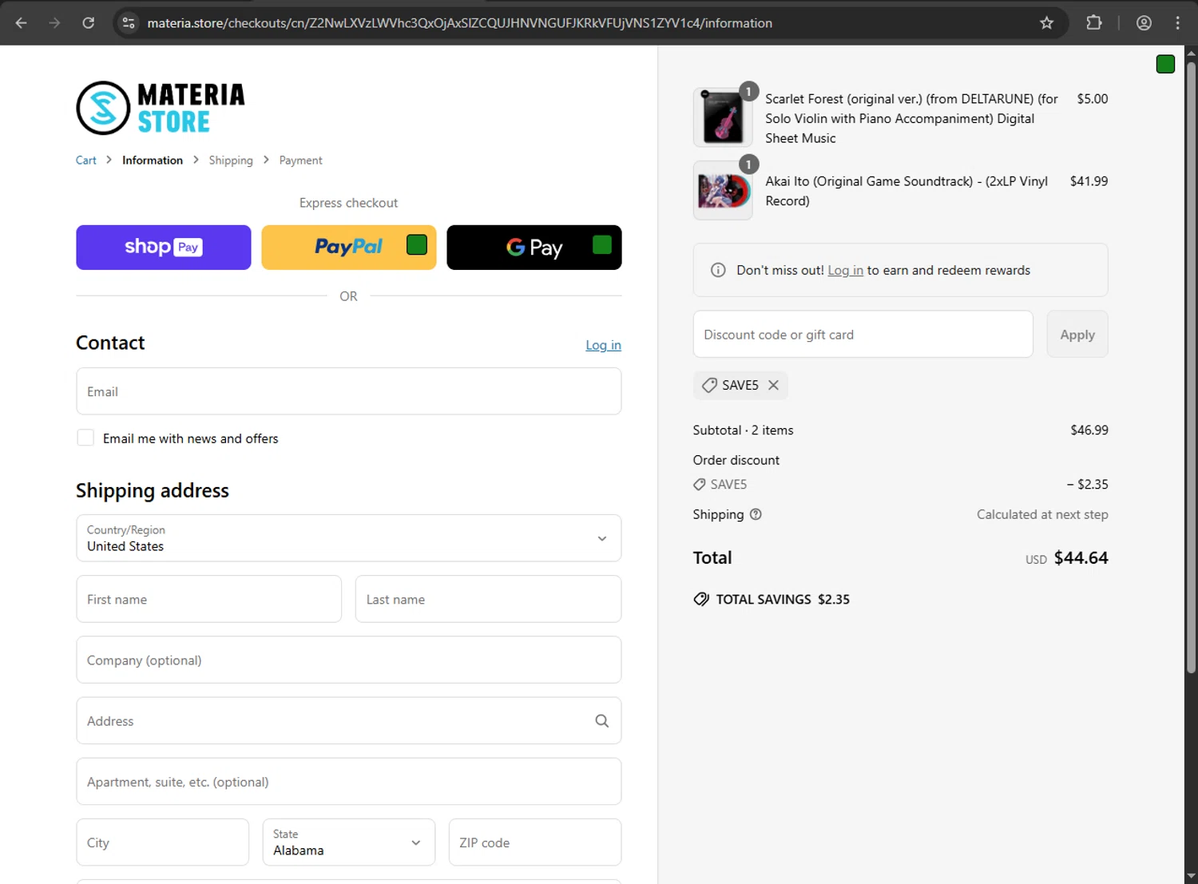This screenshot has width=1198, height=884.
Task: Select the Payment breadcrumb step
Action: (301, 161)
